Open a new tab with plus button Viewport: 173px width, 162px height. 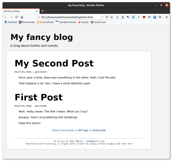point(42,11)
